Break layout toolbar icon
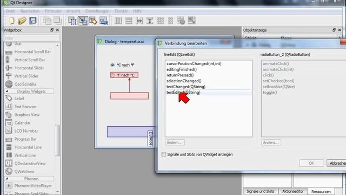This screenshot has width=346, height=195. tap(181, 21)
